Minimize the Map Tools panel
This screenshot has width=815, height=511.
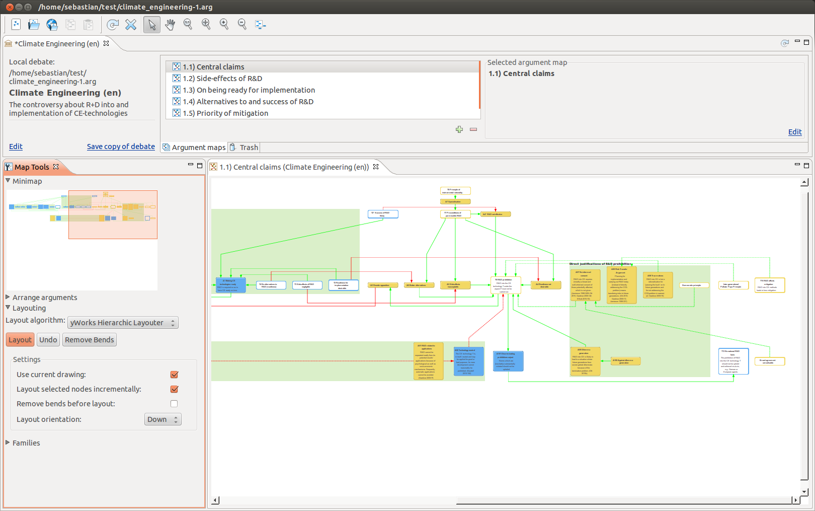(191, 165)
